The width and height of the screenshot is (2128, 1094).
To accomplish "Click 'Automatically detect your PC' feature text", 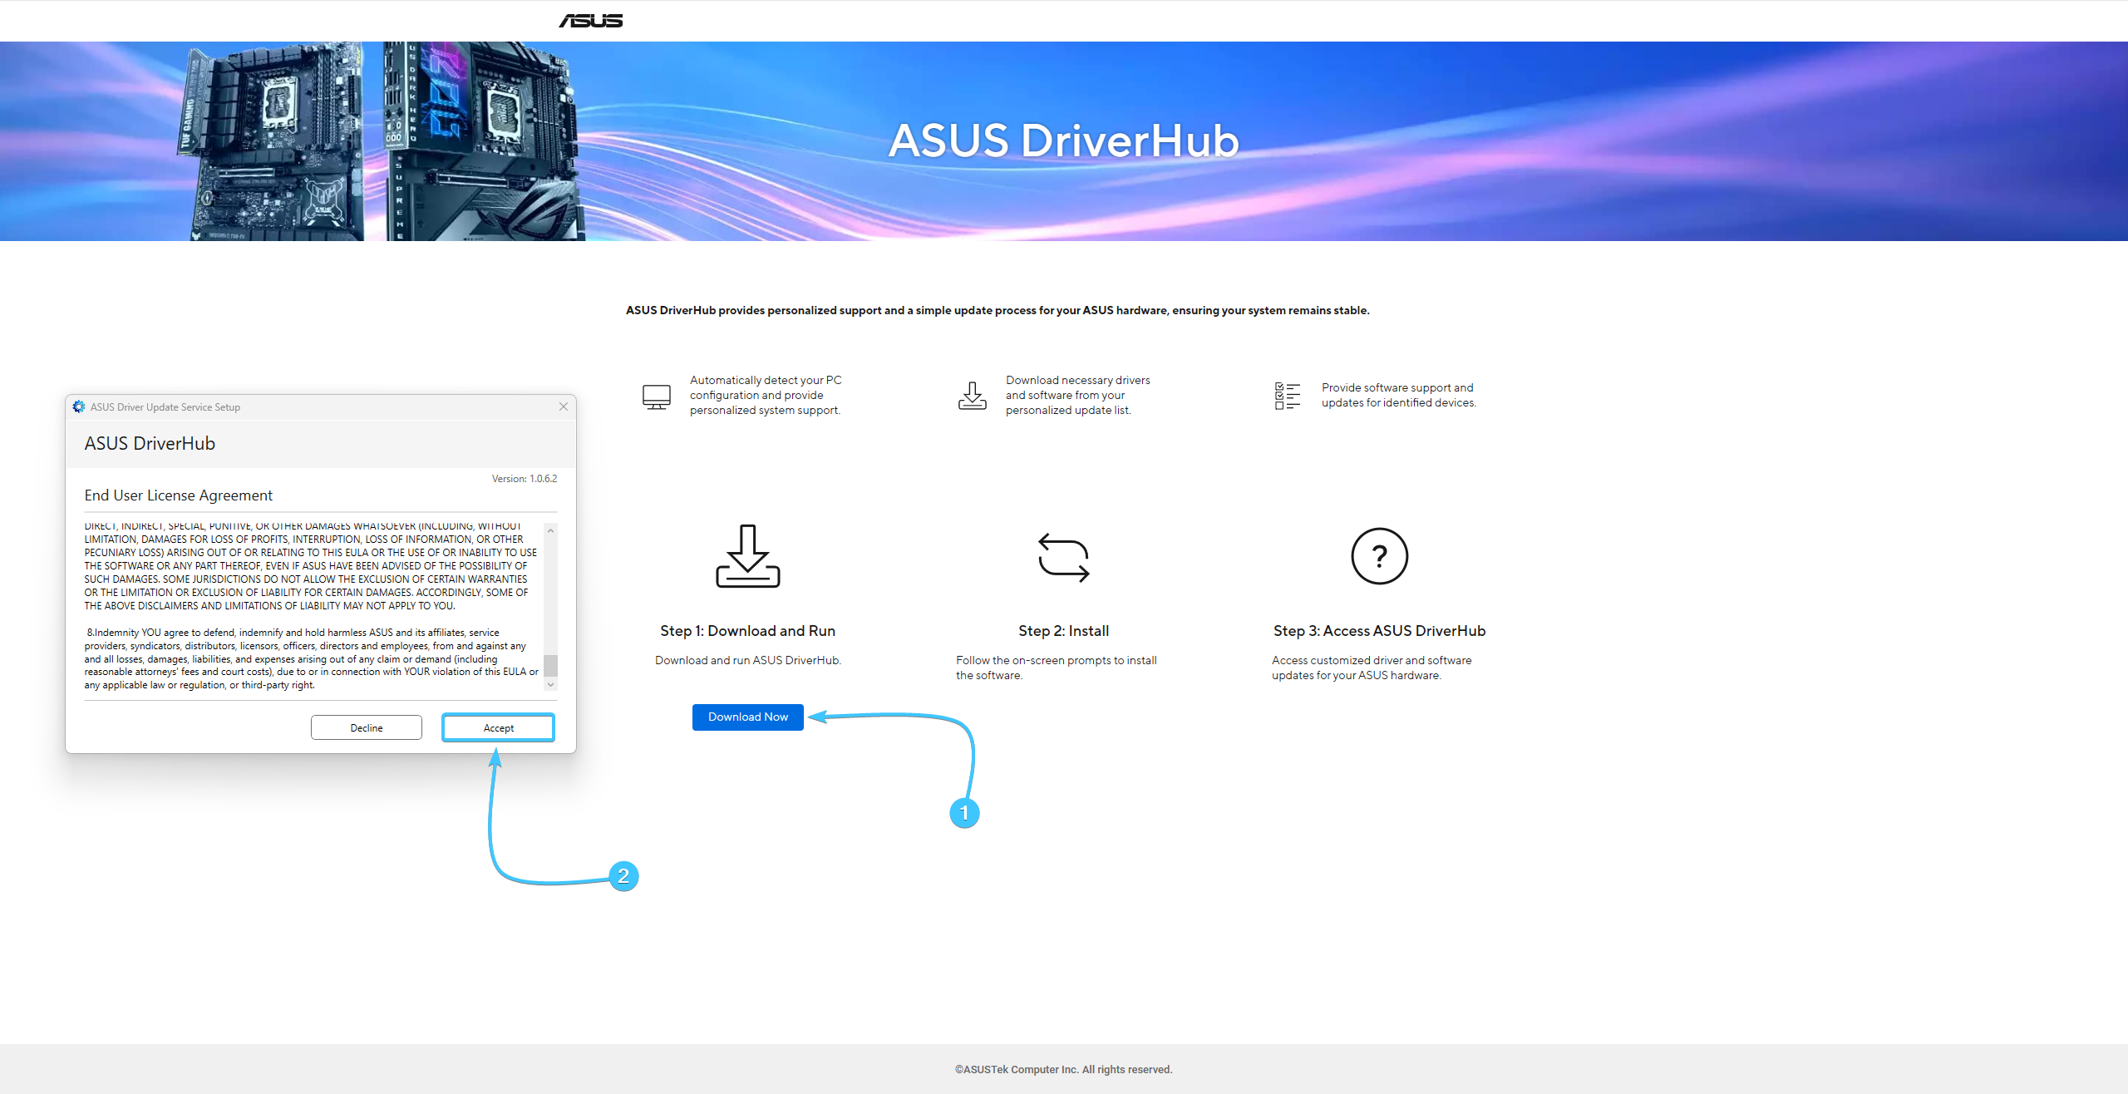I will tap(766, 395).
